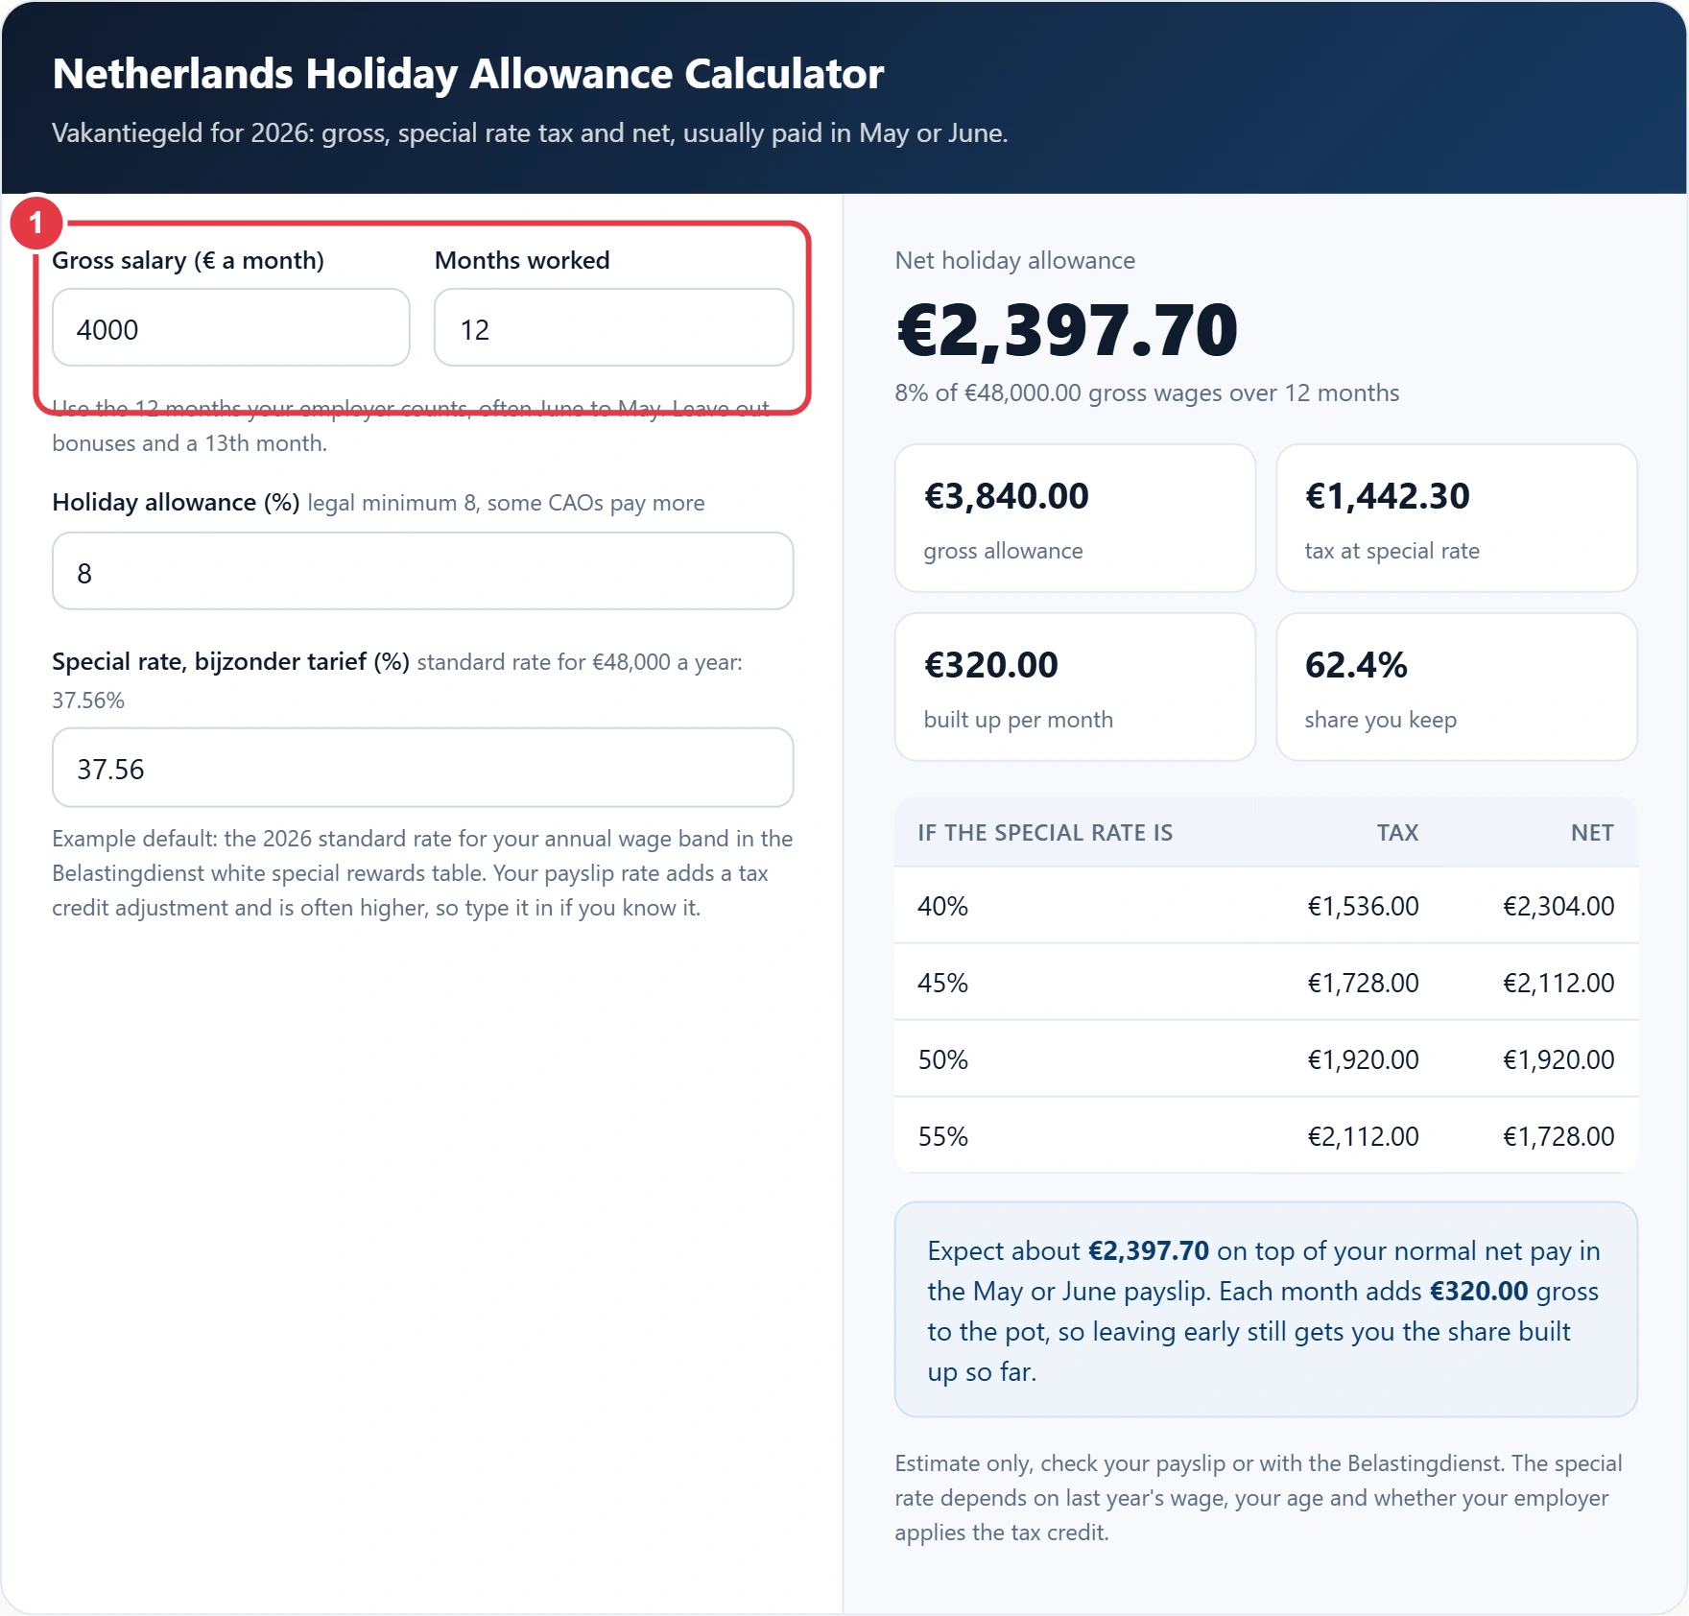Focus the Months worked input box
1689x1616 pixels.
pyautogui.click(x=613, y=328)
